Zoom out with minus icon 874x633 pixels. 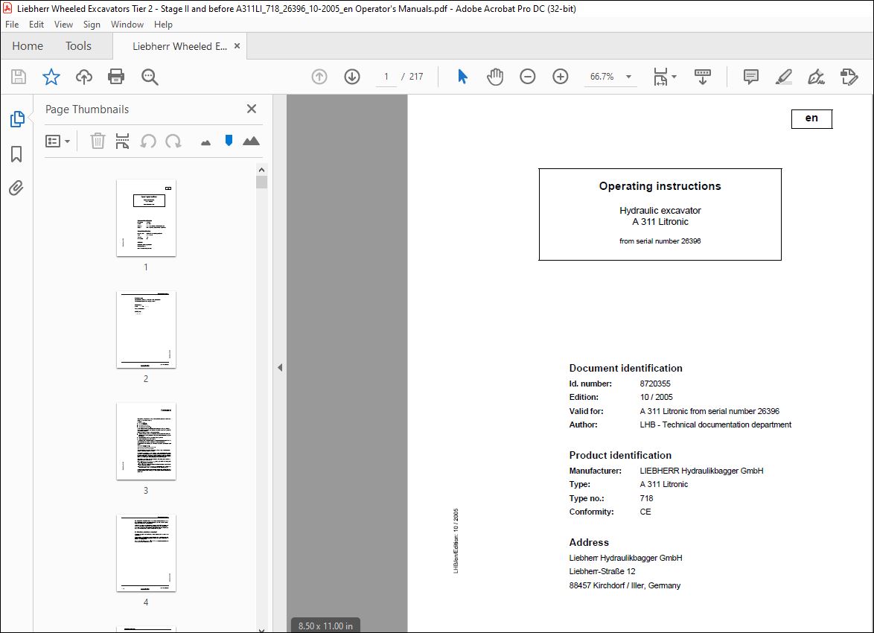(x=527, y=77)
